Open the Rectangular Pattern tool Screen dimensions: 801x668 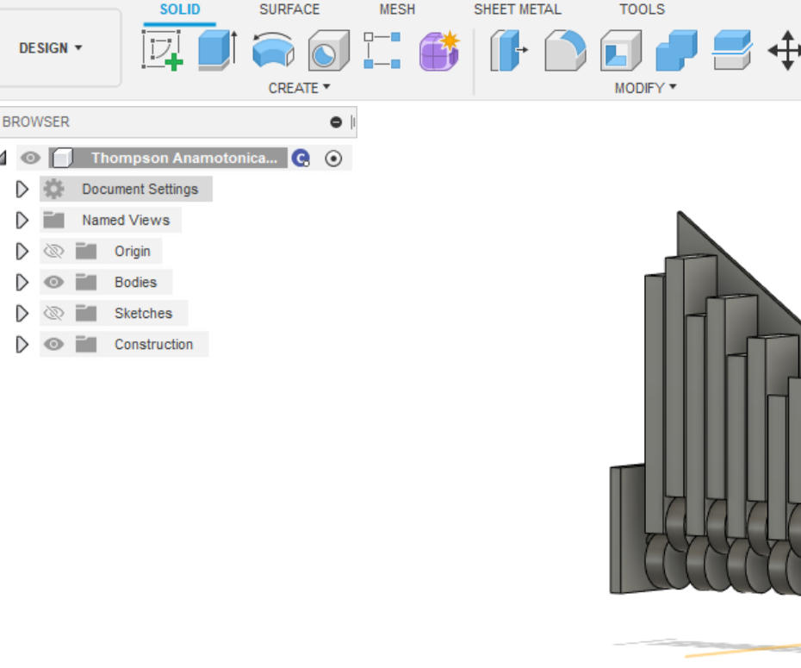[382, 50]
